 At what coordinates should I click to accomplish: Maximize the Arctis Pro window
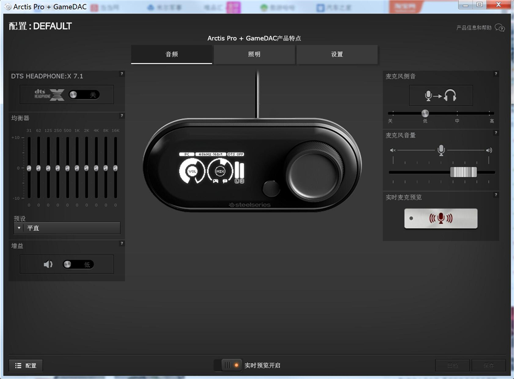479,5
